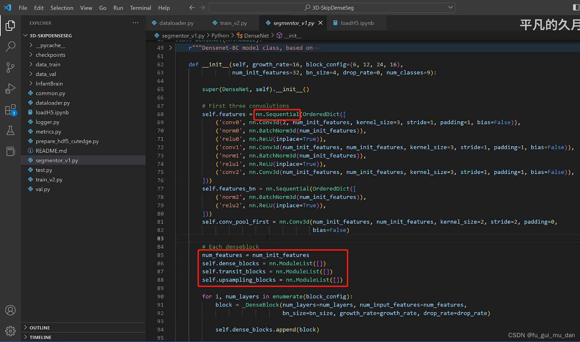580x342 pixels.
Task: Open common.py from the file tree
Action: [x=50, y=93]
